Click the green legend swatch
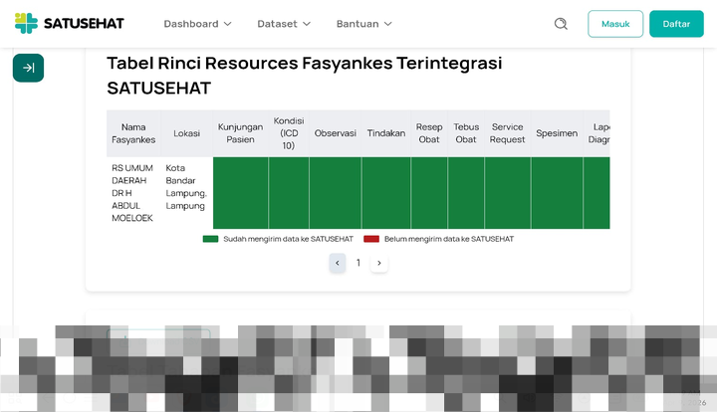 210,239
